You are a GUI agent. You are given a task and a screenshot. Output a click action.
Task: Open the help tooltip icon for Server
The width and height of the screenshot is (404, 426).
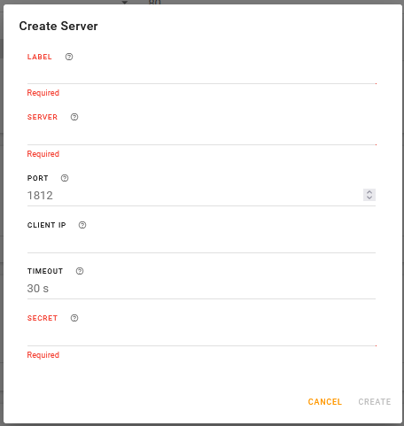click(74, 117)
